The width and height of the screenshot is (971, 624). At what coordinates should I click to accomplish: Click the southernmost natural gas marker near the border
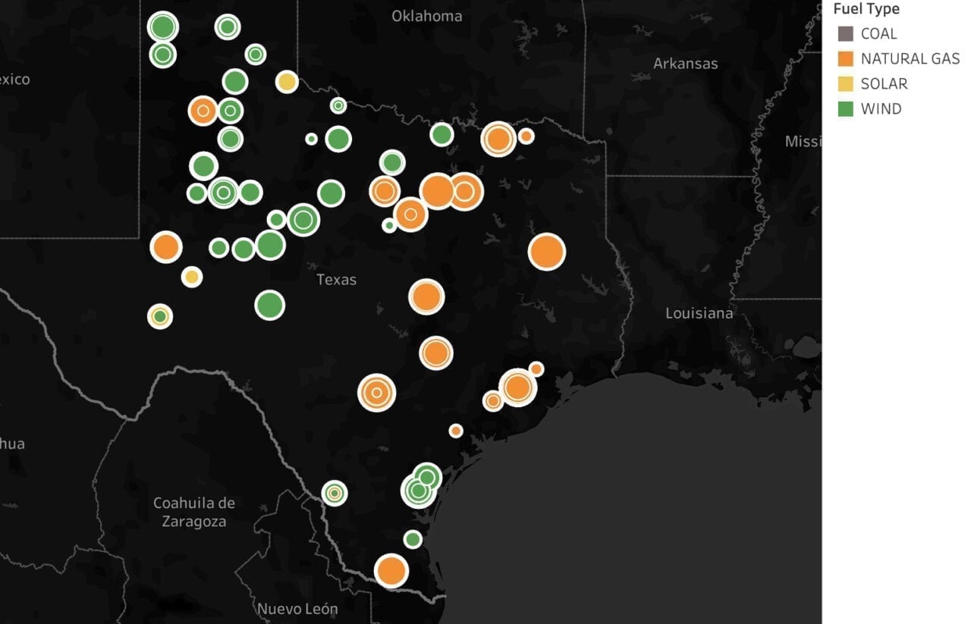[392, 570]
